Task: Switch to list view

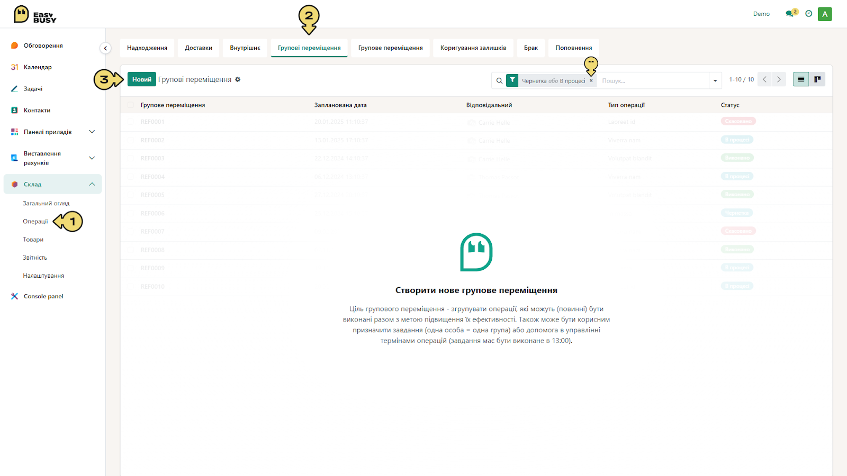Action: coord(801,79)
